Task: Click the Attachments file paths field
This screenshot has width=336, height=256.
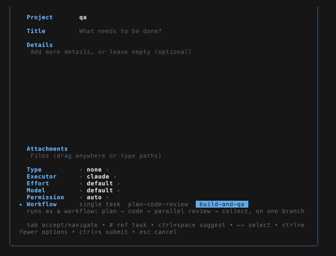Action: [96, 156]
